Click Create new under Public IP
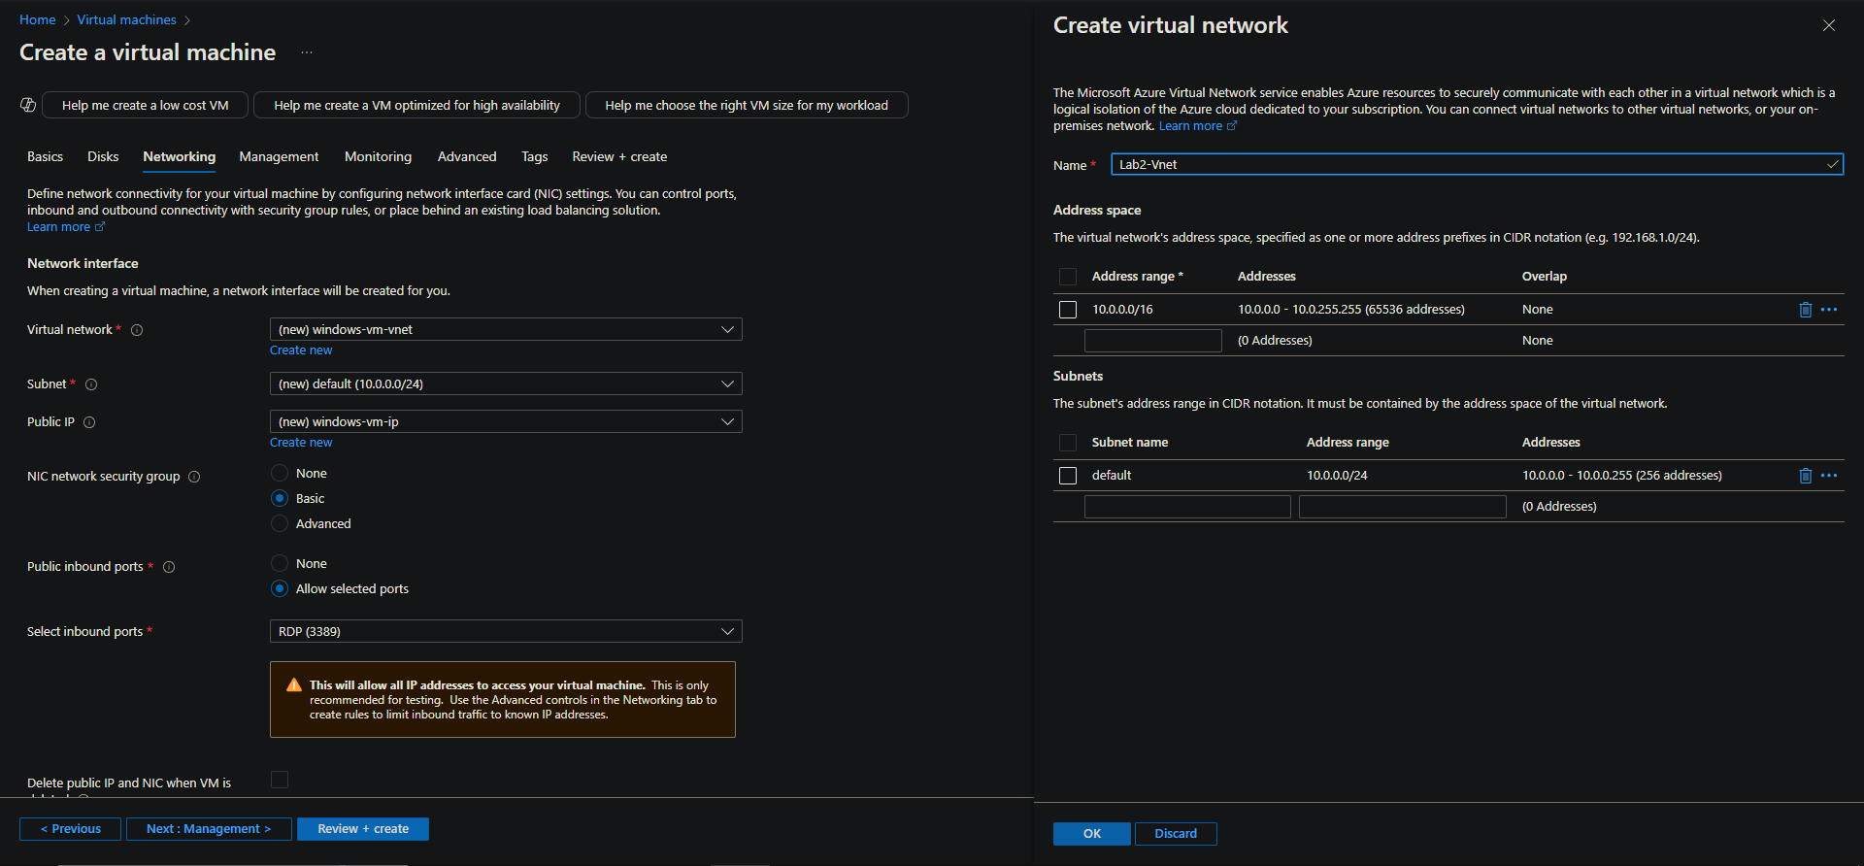This screenshot has height=866, width=1864. coord(301,443)
